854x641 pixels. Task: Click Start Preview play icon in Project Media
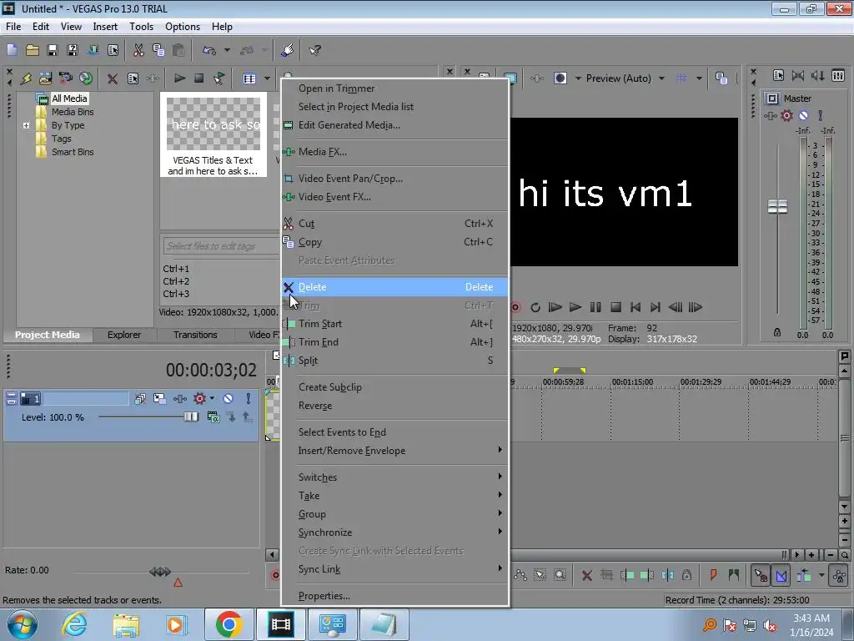coord(179,78)
